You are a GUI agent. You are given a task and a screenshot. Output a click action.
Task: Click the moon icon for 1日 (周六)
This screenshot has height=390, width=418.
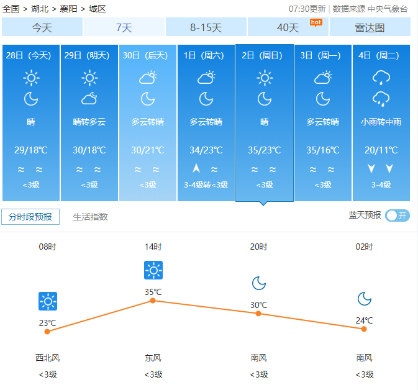pyautogui.click(x=206, y=99)
